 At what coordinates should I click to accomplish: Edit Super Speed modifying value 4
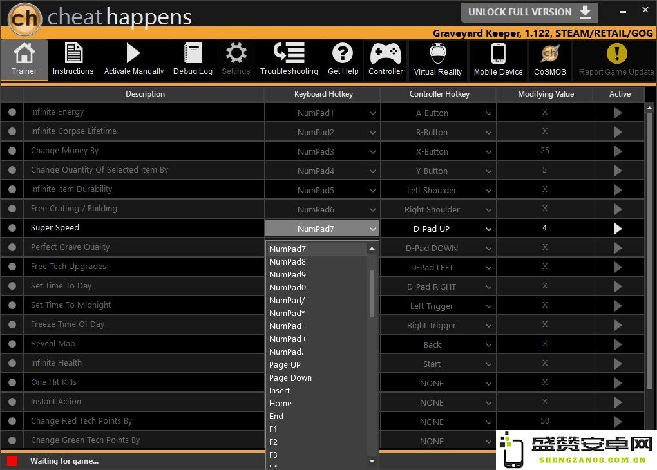(544, 228)
